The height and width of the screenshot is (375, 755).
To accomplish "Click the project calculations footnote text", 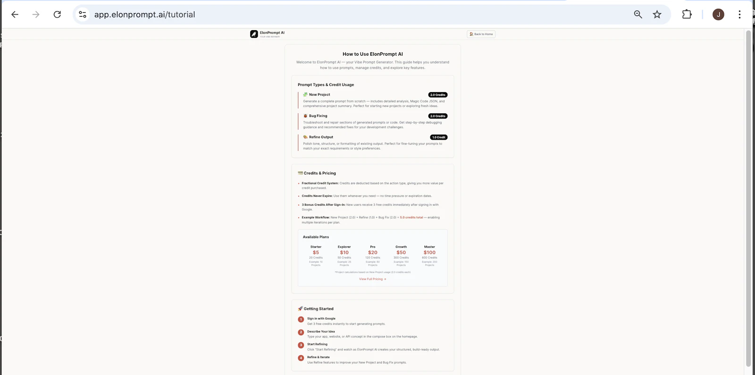I will coord(373,272).
